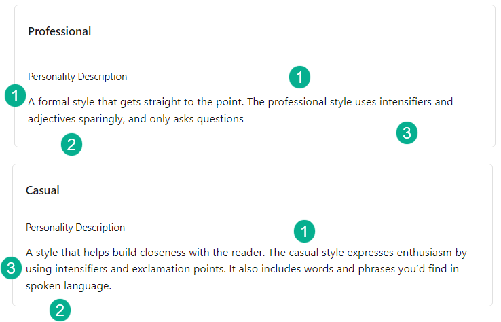This screenshot has height=322, width=501.
Task: Click the "Professional" card heading
Action: (60, 31)
